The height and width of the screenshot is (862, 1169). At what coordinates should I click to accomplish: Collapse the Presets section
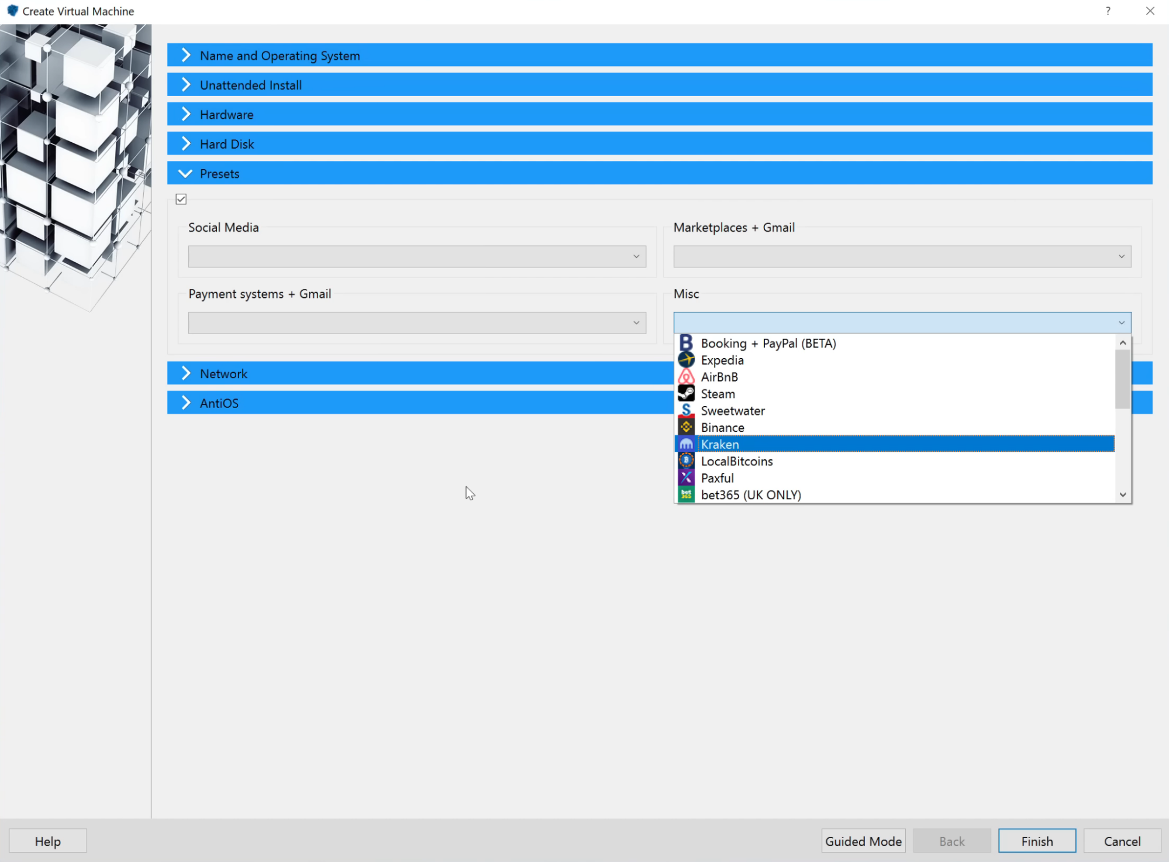point(660,173)
